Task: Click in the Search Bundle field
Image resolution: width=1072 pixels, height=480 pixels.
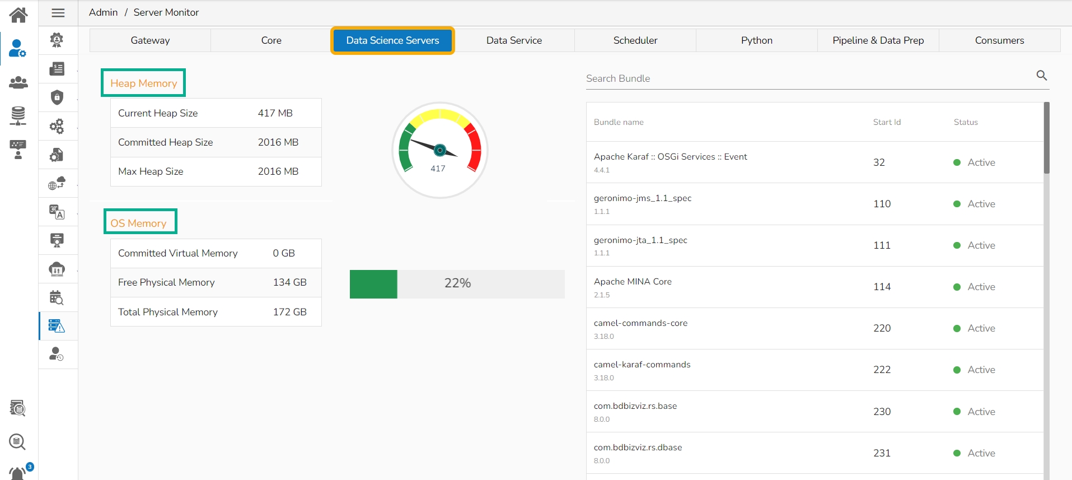Action: click(x=806, y=78)
